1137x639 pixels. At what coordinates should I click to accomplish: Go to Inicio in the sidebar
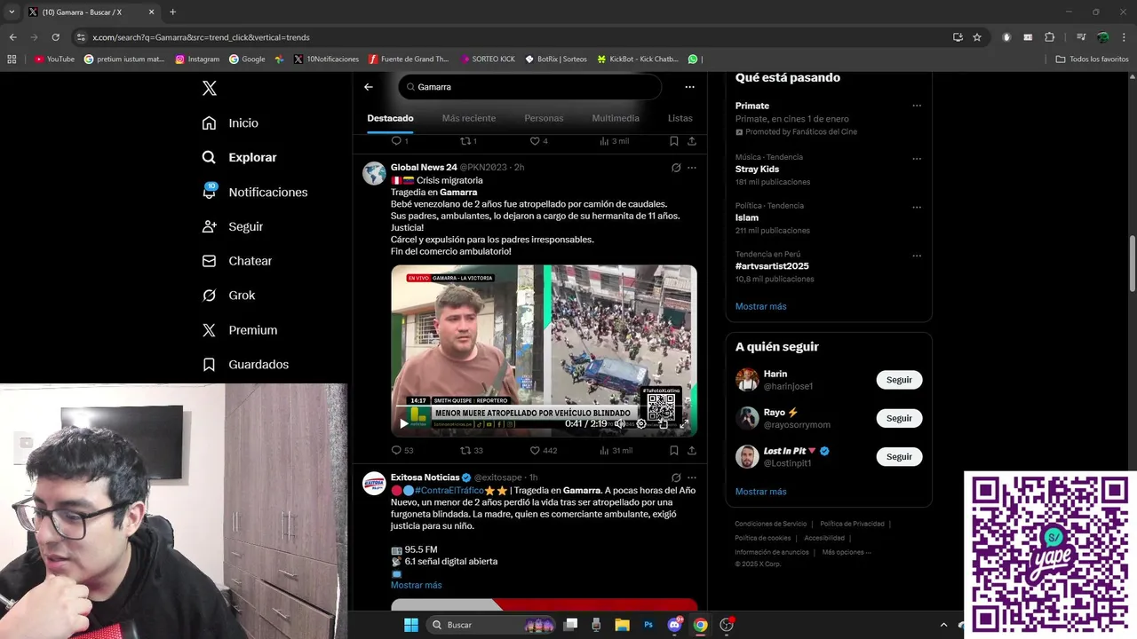coord(230,123)
